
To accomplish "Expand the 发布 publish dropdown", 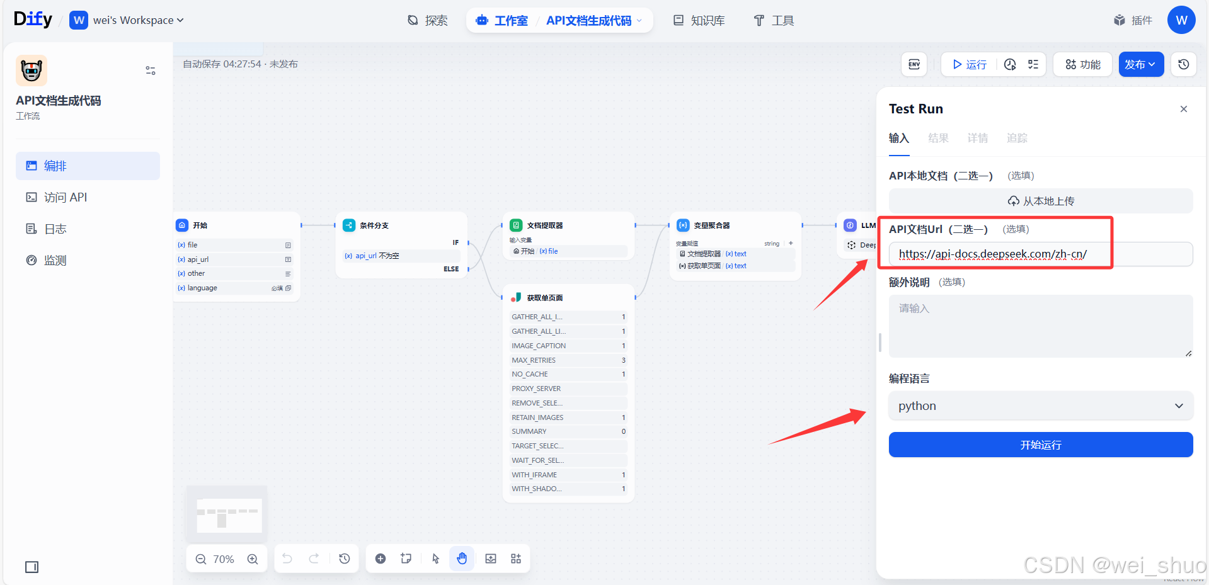I will tap(1141, 64).
